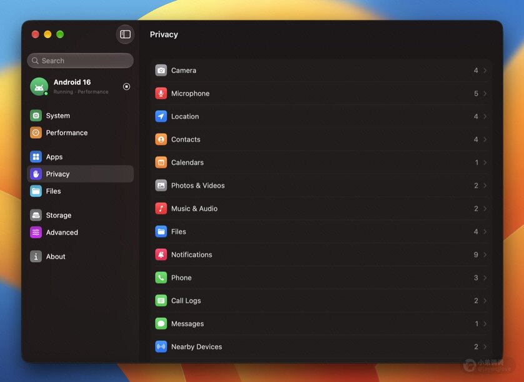Click the Call Logs label
Viewport: 524px width, 382px height.
point(186,301)
